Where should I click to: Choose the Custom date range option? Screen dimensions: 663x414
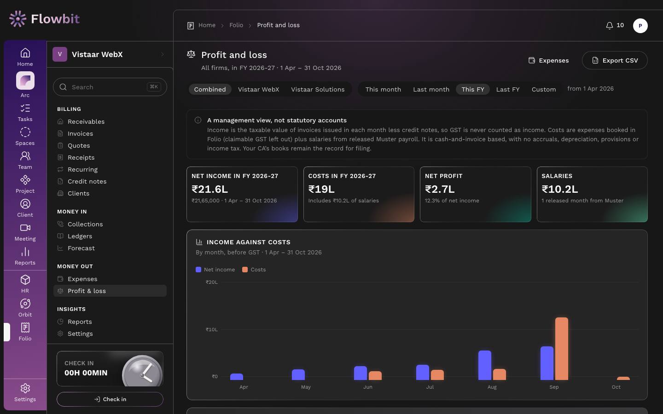tap(544, 89)
